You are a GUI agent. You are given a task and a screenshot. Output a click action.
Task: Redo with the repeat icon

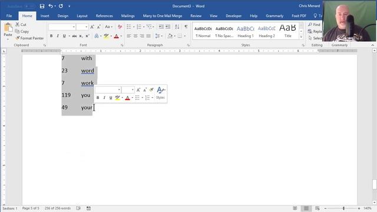pyautogui.click(x=61, y=6)
